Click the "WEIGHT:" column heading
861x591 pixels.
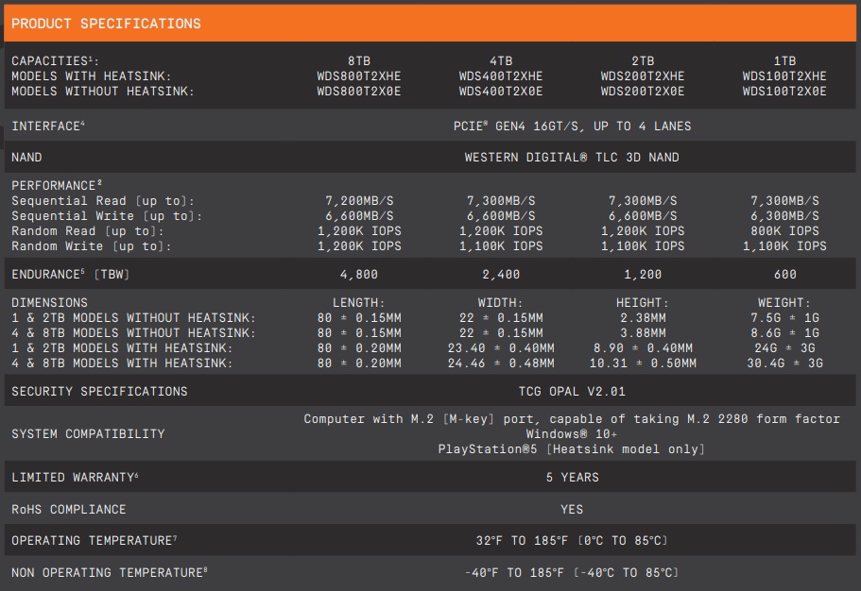coord(784,303)
